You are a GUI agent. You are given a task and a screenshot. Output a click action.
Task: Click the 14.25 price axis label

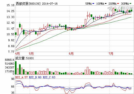coord(11,11)
